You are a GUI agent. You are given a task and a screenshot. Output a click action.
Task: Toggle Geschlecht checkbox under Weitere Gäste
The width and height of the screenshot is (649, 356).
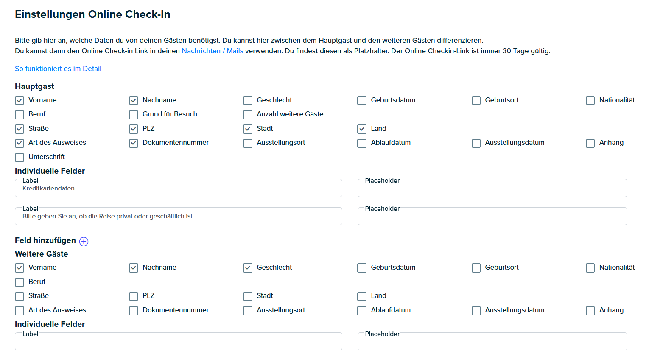click(x=248, y=268)
